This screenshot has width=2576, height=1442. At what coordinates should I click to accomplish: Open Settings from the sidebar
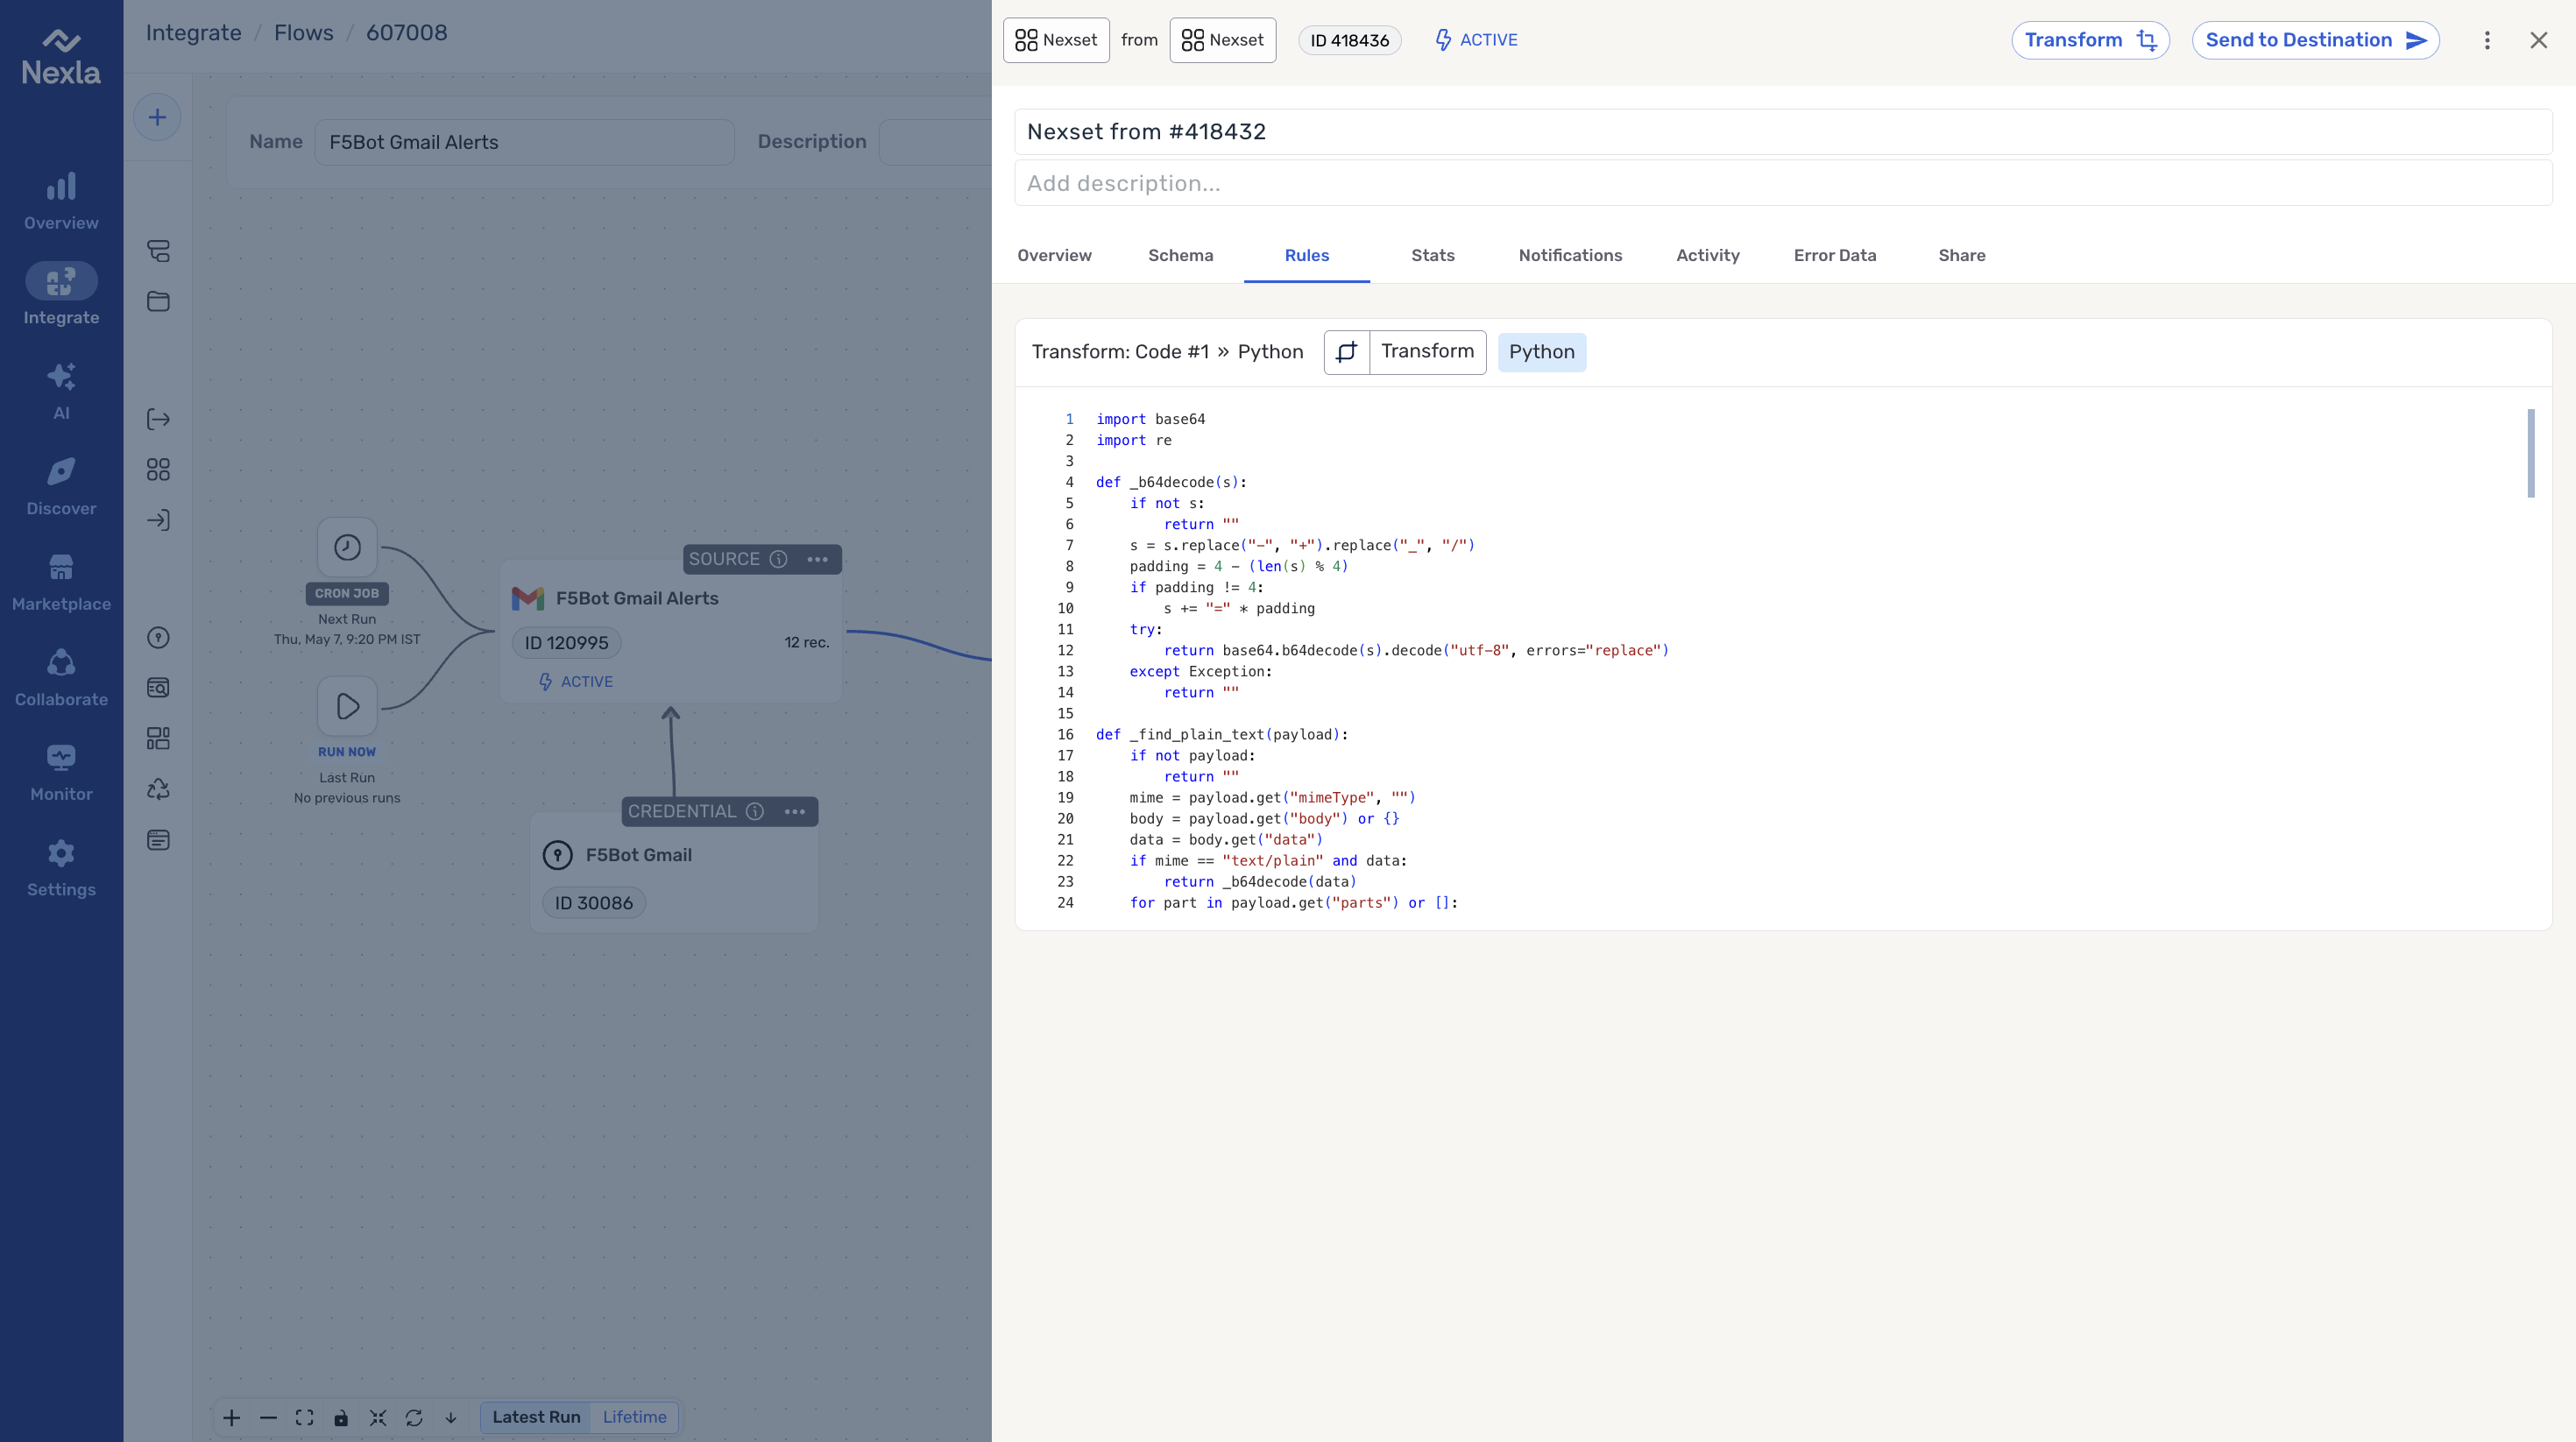coord(61,868)
